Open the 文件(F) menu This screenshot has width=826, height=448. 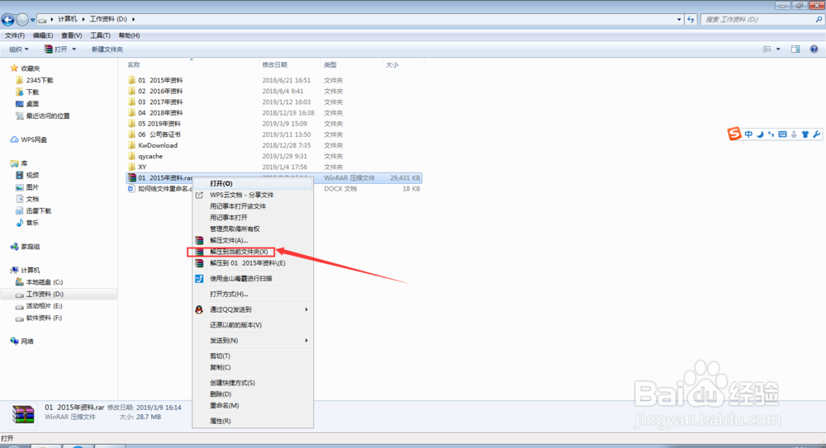(x=15, y=35)
